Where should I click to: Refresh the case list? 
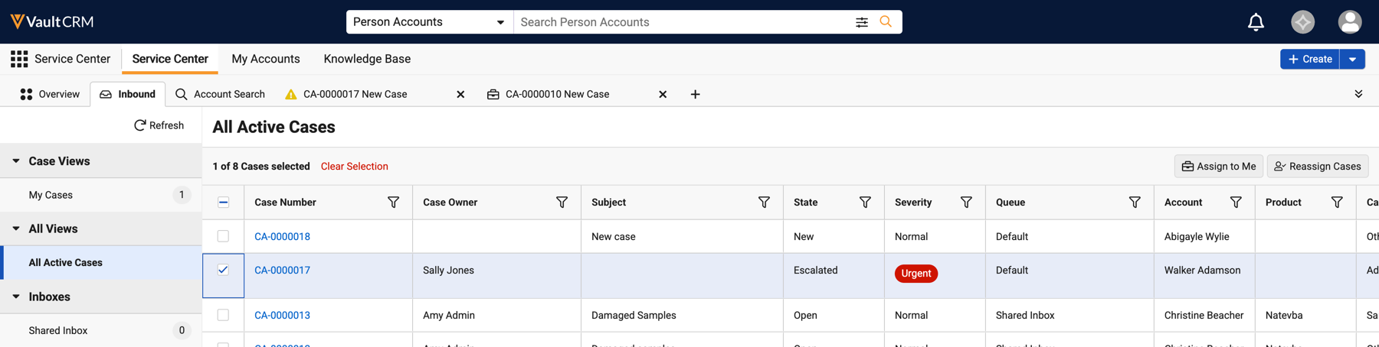[159, 125]
